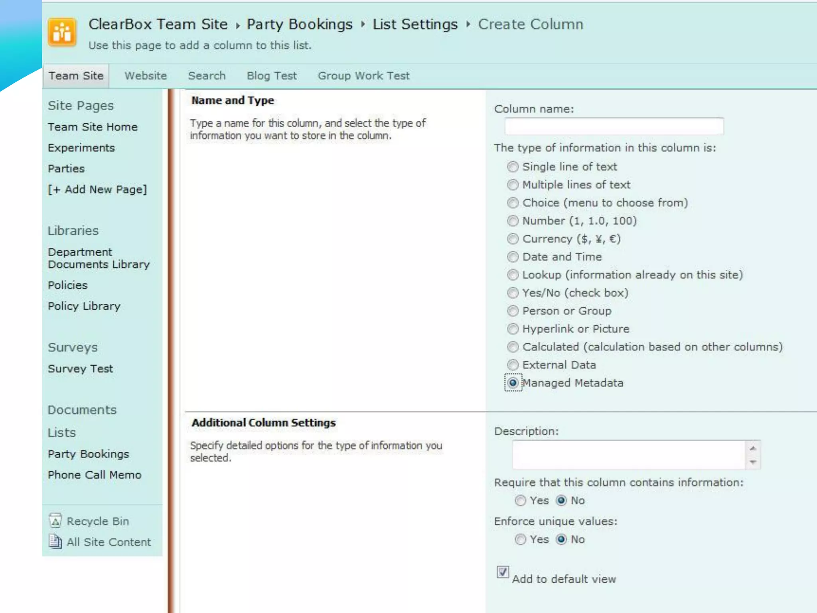817x613 pixels.
Task: Select Yes for Require column information
Action: click(x=520, y=500)
